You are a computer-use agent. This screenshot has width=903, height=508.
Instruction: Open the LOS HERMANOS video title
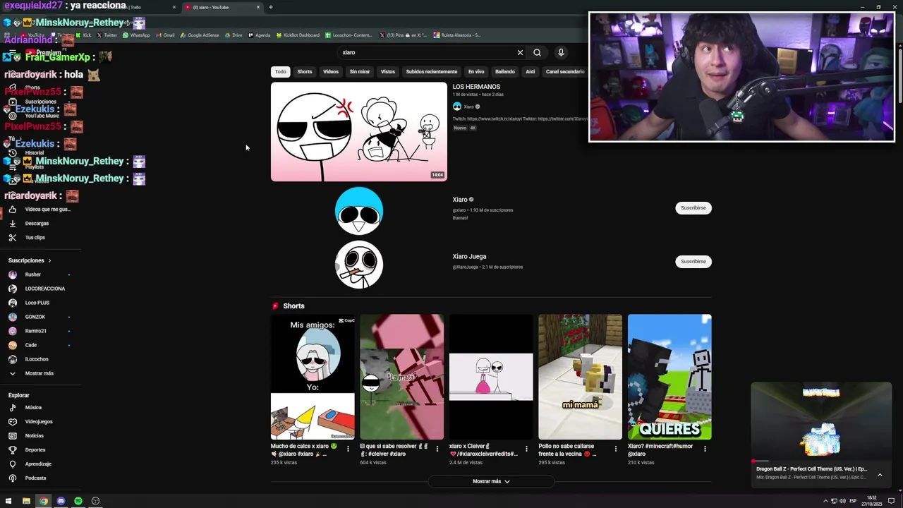[476, 87]
